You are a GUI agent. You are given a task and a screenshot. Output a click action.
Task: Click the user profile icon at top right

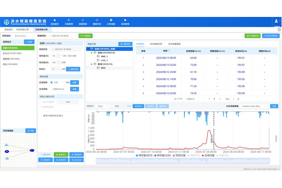pyautogui.click(x=276, y=21)
